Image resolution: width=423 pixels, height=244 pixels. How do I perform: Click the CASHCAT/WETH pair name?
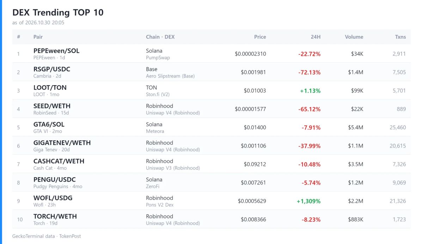(x=59, y=161)
